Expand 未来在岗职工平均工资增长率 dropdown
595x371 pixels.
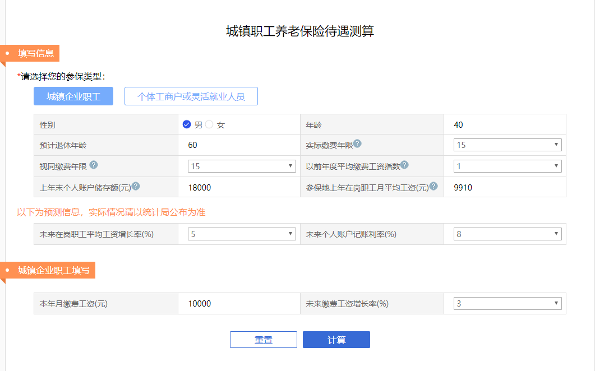pyautogui.click(x=241, y=234)
